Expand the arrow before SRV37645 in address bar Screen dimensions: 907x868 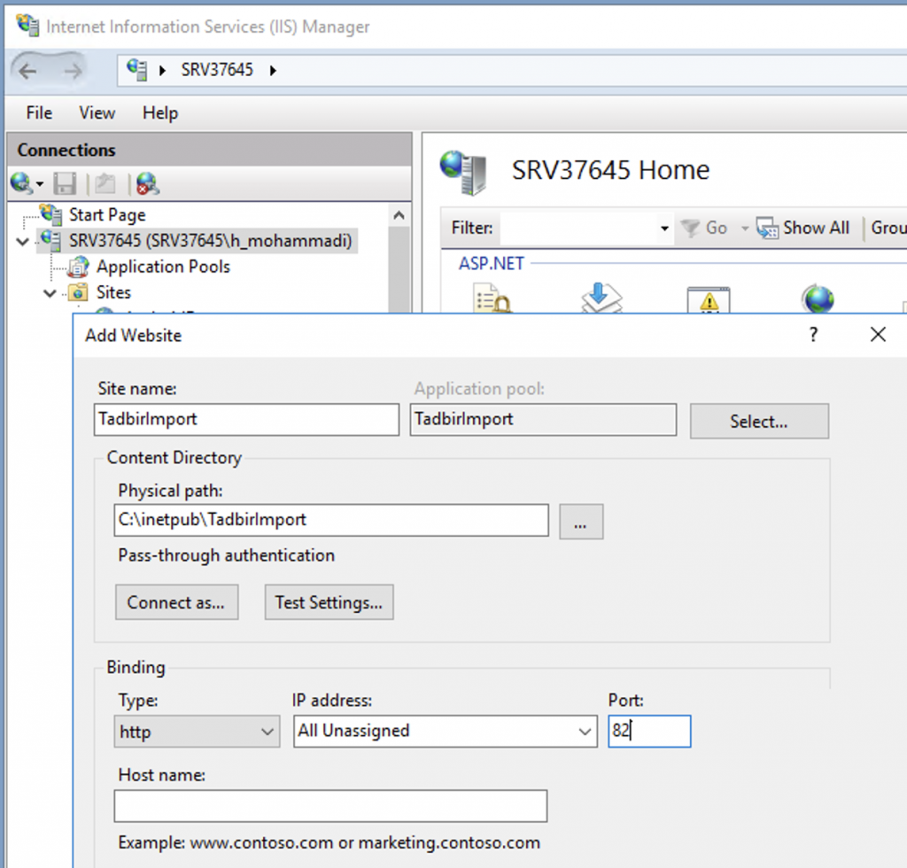[163, 71]
